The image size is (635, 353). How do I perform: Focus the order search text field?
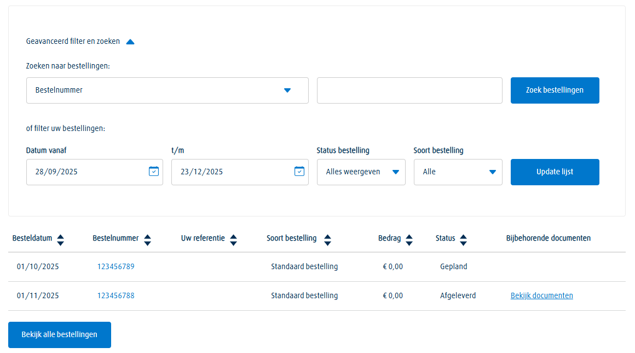(x=409, y=90)
